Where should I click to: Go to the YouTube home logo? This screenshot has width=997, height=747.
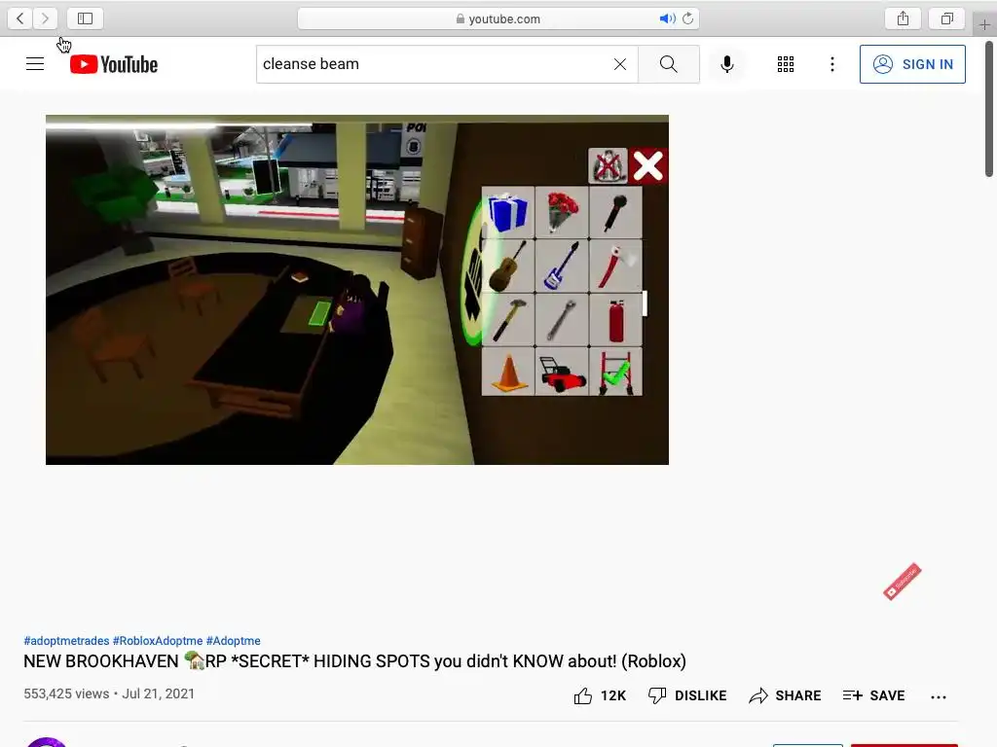(x=114, y=64)
